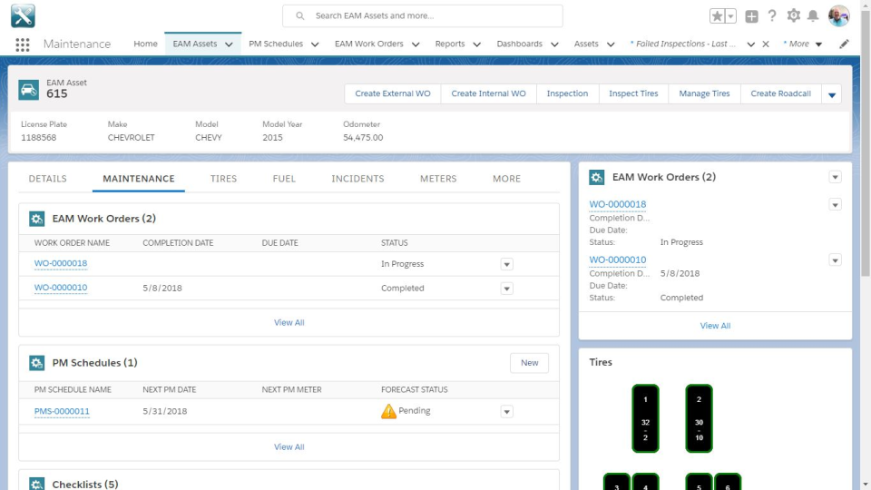The height and width of the screenshot is (490, 871).
Task: Click the EAM Asset car icon
Action: click(28, 90)
